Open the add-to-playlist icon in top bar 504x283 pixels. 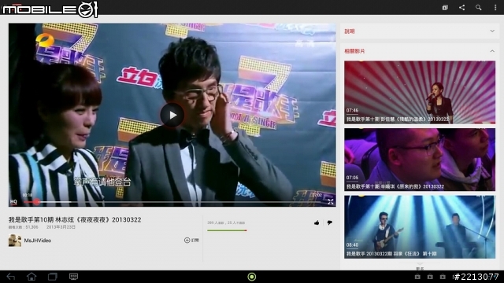point(445,7)
